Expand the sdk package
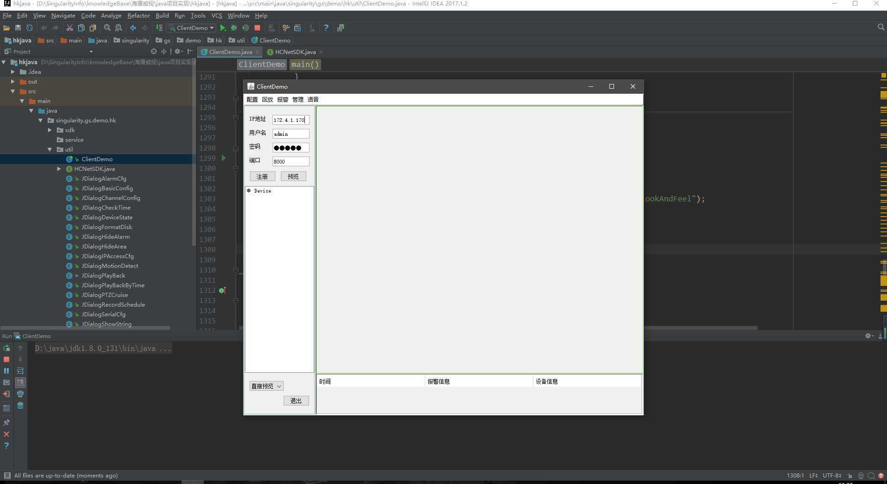Viewport: 887px width, 484px height. click(50, 130)
